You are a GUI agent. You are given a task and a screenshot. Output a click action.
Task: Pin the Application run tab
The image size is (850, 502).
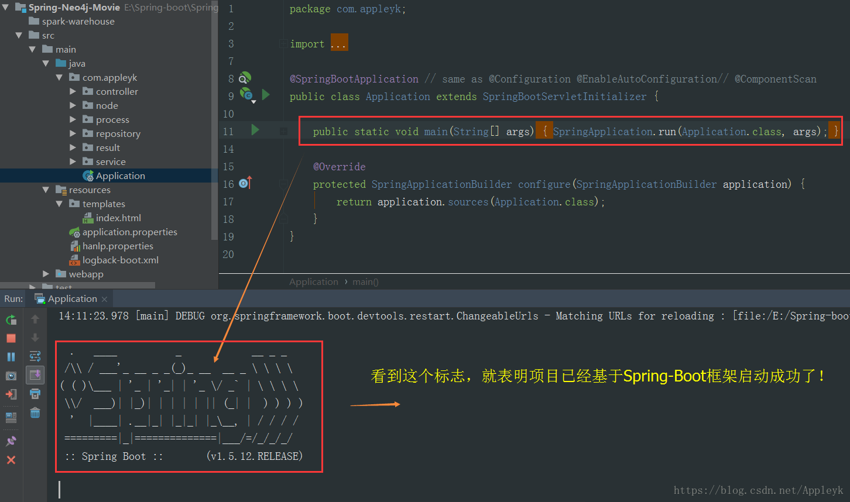[11, 441]
